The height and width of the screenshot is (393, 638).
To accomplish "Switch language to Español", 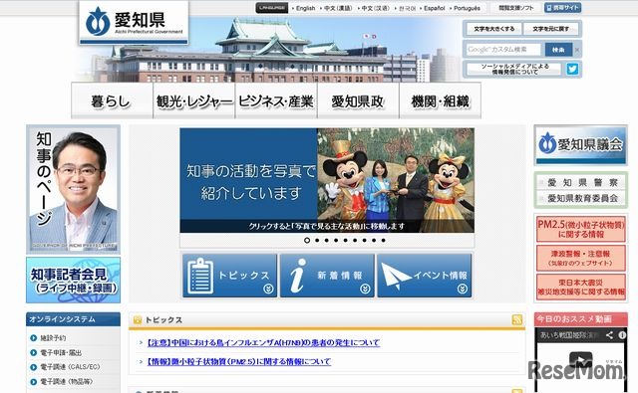I will click(x=435, y=8).
